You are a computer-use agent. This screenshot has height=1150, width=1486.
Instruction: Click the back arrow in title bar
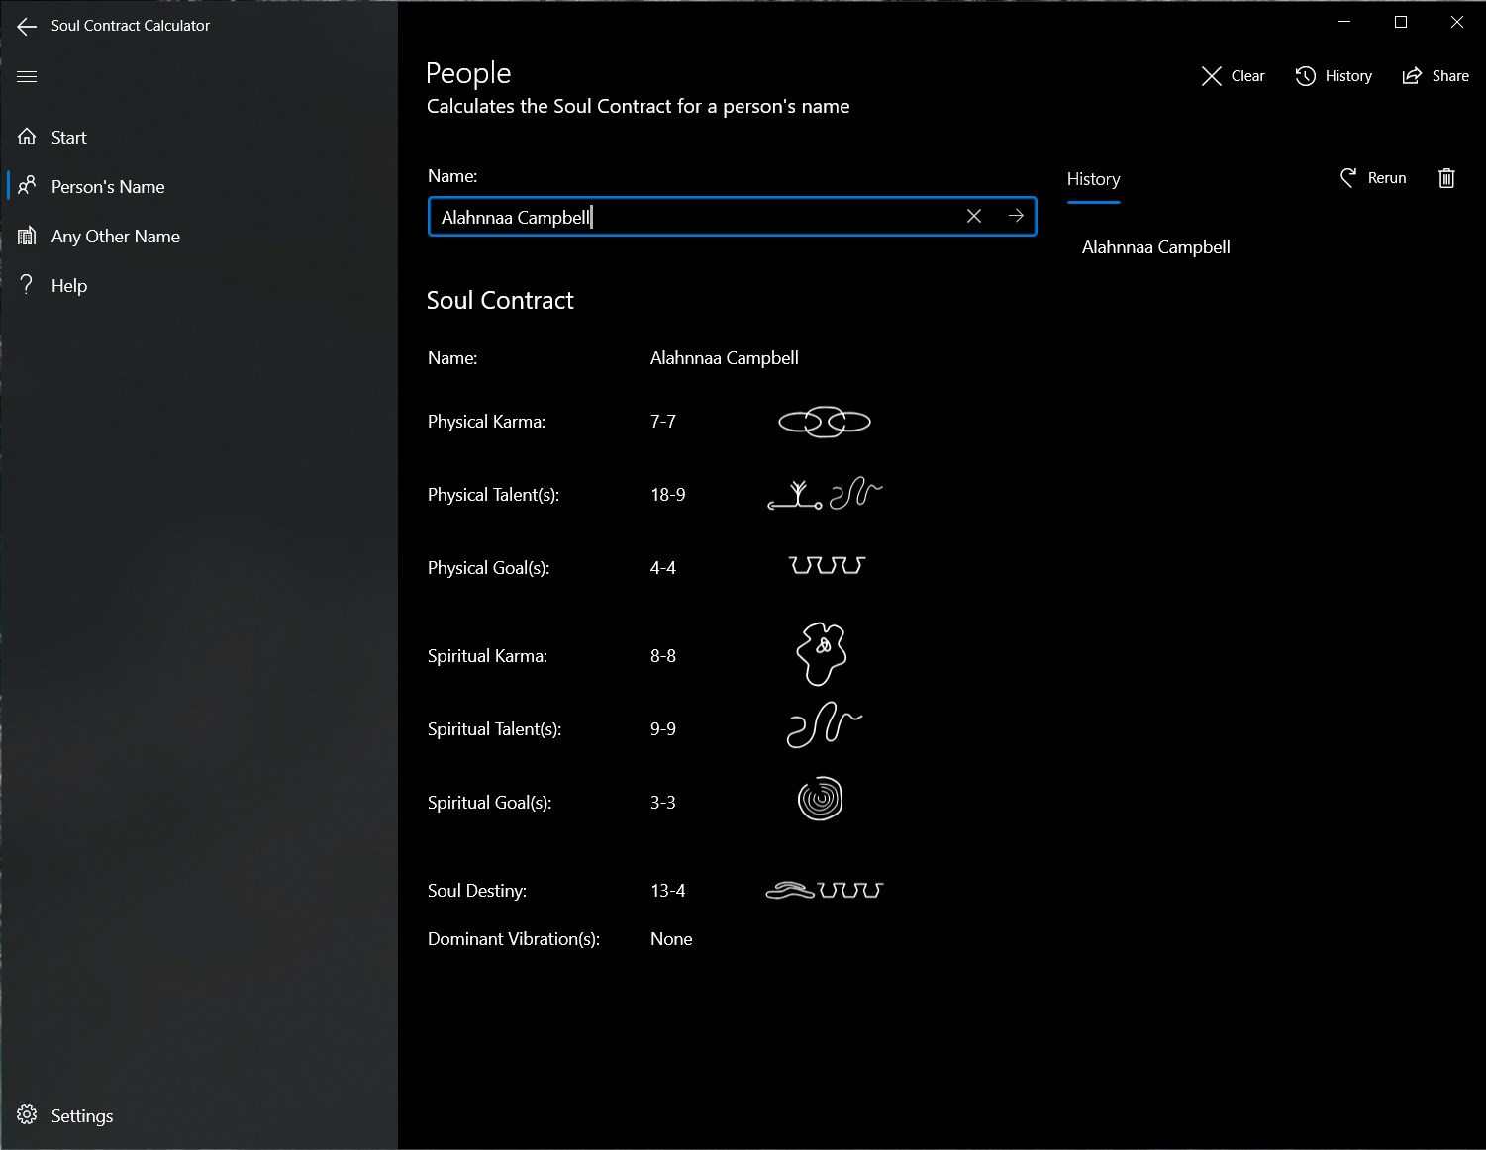click(27, 27)
